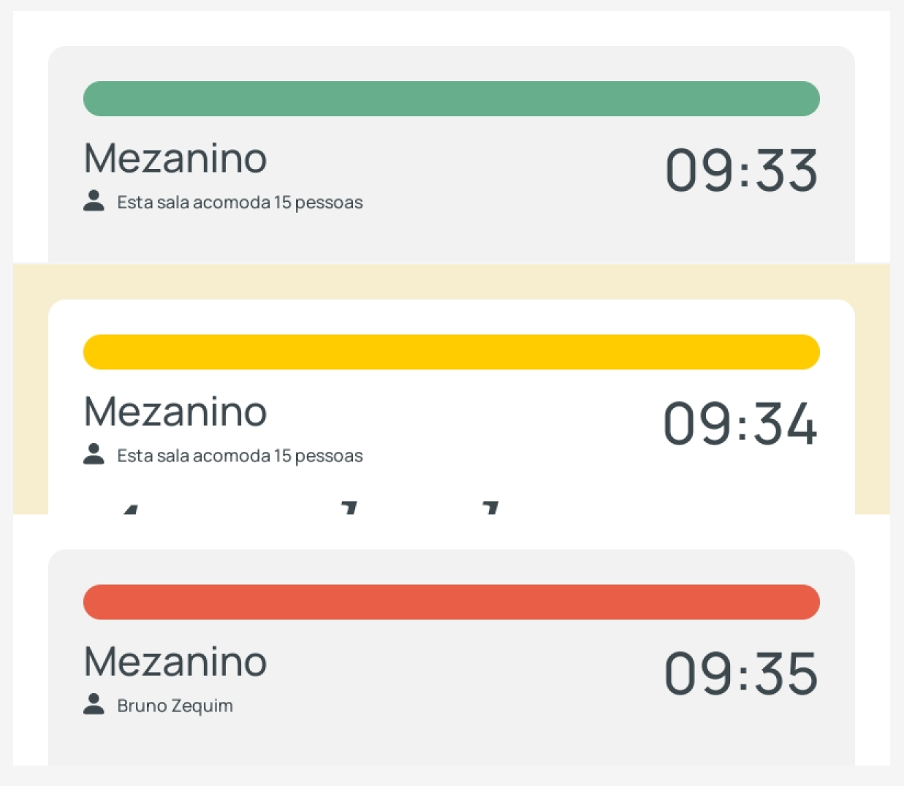Select the red occupied status bar
Screen dimensions: 904x786
pyautogui.click(x=451, y=602)
